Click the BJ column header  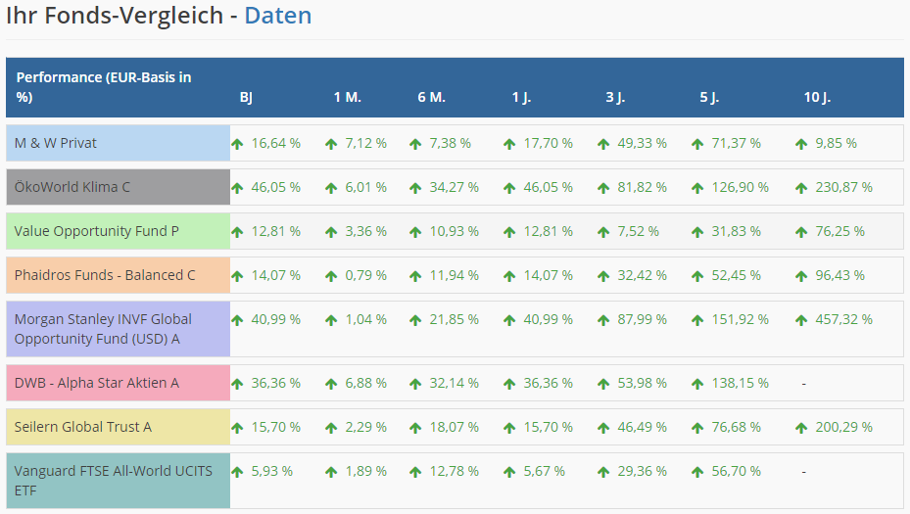coord(246,97)
